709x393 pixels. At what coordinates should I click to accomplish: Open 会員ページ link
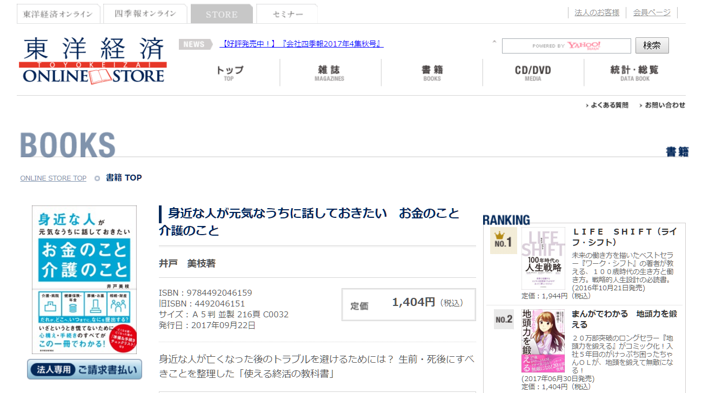tap(652, 12)
